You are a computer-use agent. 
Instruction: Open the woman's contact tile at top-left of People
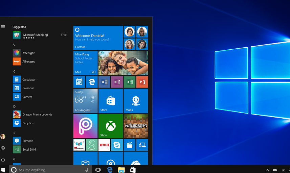click(x=130, y=31)
